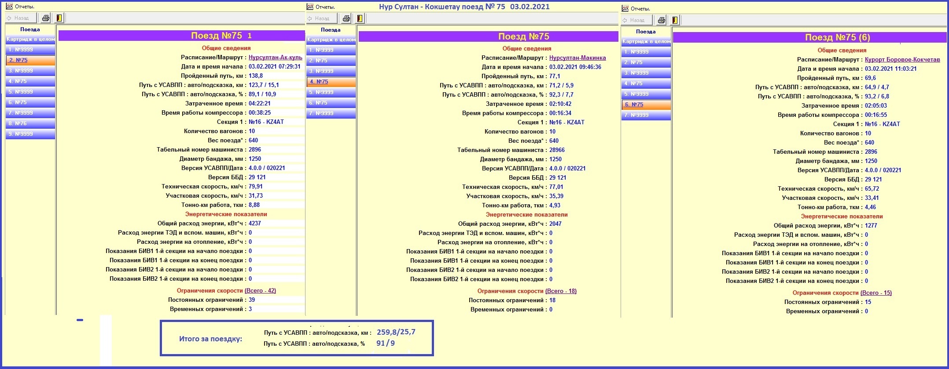Click the print icon in the left report window
The image size is (949, 369).
[x=45, y=18]
